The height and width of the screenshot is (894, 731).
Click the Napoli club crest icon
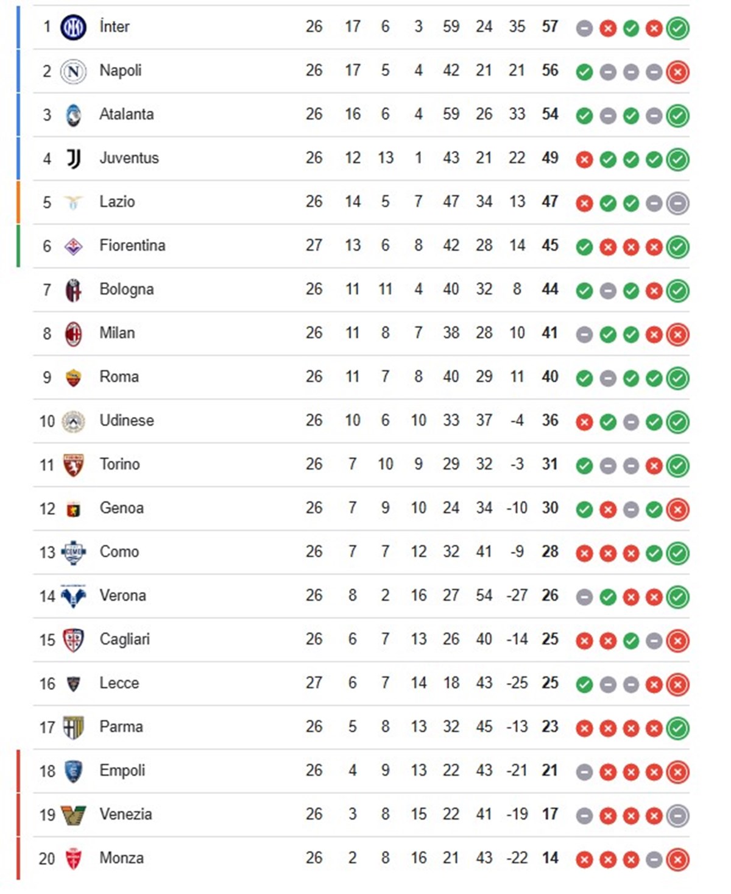click(73, 71)
